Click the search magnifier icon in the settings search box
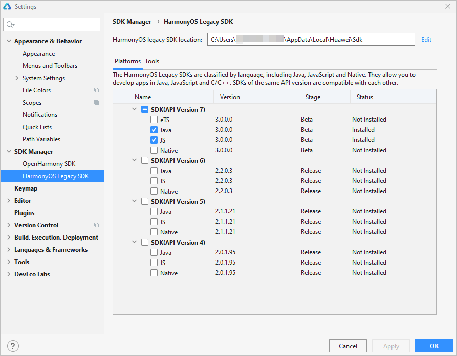The image size is (457, 356). [10, 25]
